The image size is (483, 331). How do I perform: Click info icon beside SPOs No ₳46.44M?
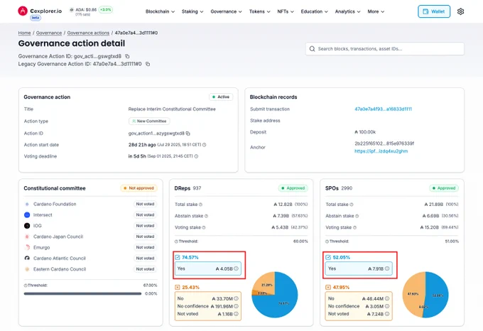click(387, 298)
